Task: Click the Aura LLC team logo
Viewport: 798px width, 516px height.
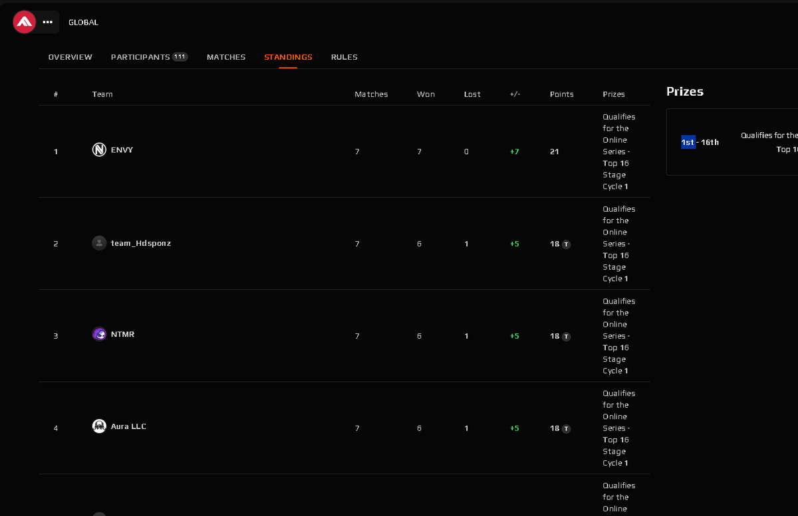Action: 99,426
